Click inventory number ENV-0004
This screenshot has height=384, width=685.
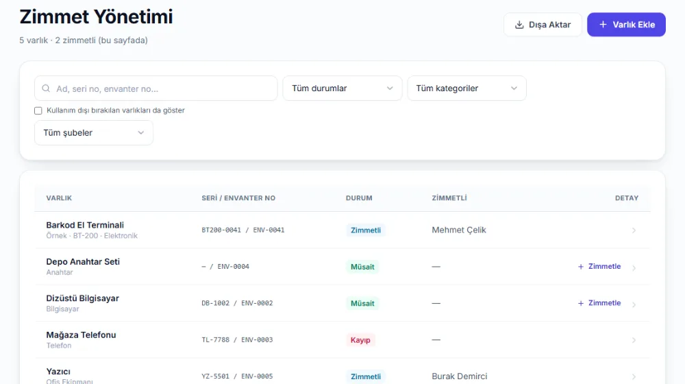234,266
